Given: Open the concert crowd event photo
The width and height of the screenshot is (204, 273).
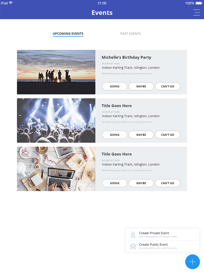Looking at the screenshot, I should point(56,120).
